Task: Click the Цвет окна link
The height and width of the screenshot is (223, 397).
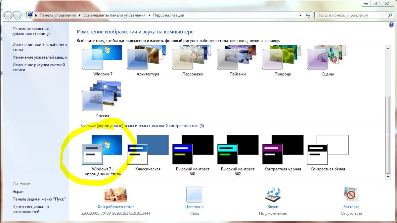Action: point(194,207)
